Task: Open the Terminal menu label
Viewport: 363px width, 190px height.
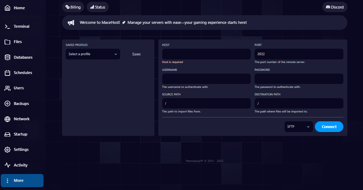Action: tap(21, 26)
